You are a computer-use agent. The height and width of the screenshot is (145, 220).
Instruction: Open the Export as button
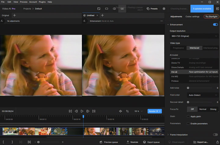point(201,142)
